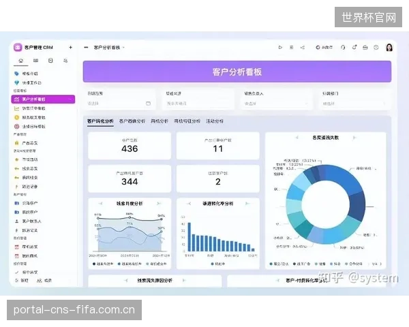Collapse sidebar using icon left of 客户分析看板 title
The height and width of the screenshot is (327, 409).
coord(86,48)
